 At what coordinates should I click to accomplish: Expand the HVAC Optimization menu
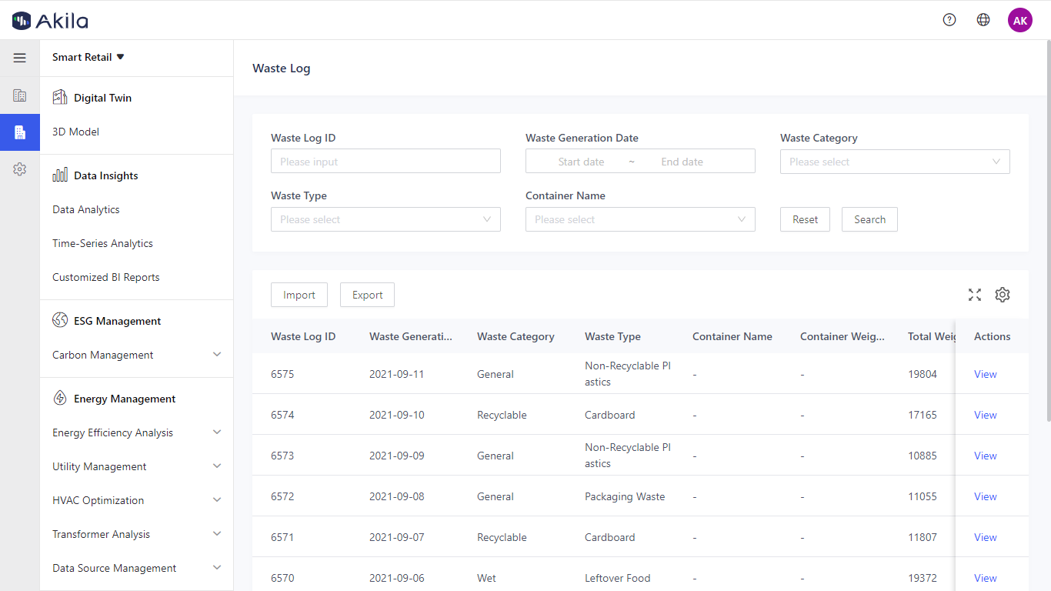point(136,500)
